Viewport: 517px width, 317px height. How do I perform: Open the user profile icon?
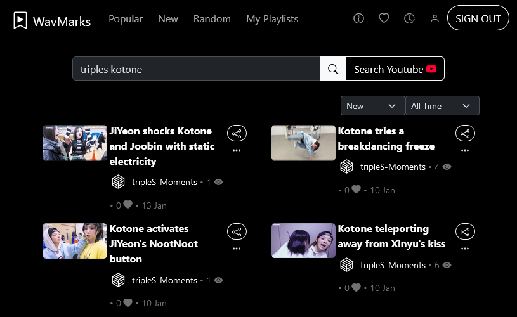tap(435, 18)
